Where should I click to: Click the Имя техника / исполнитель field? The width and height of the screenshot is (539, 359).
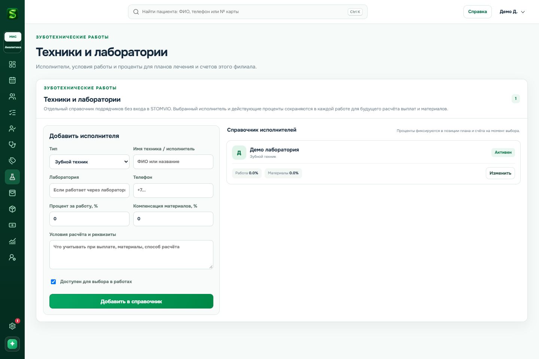pos(173,162)
